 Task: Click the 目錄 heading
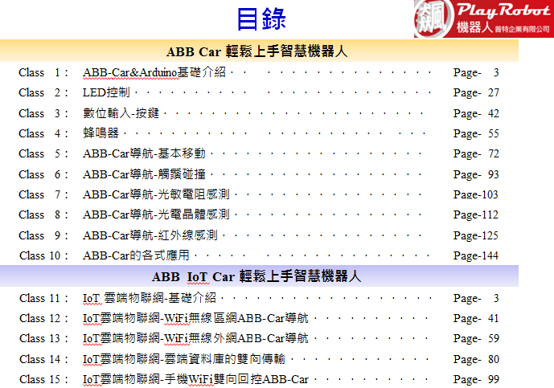(261, 19)
